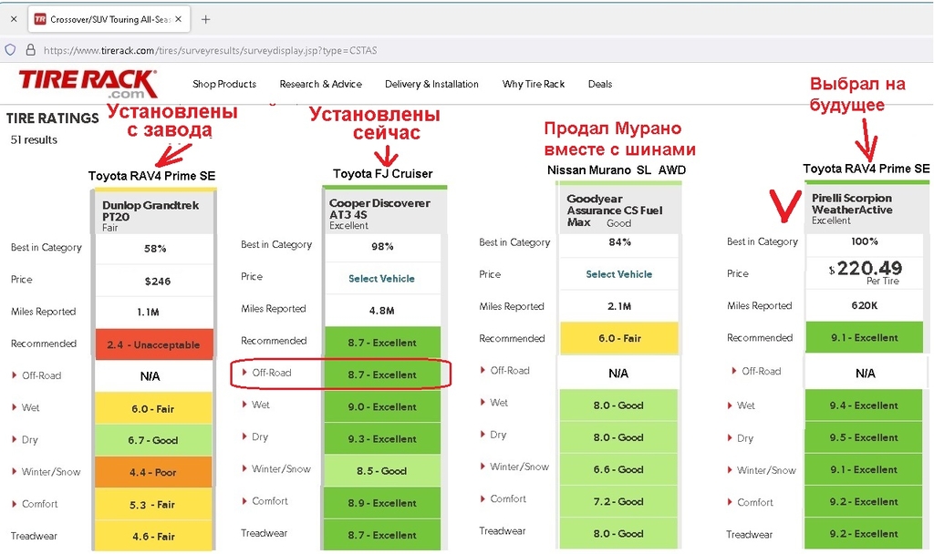Viewport: 934px width, 554px height.
Task: Click the 2.4 - Unacceptable rating cell
Action: click(x=153, y=344)
